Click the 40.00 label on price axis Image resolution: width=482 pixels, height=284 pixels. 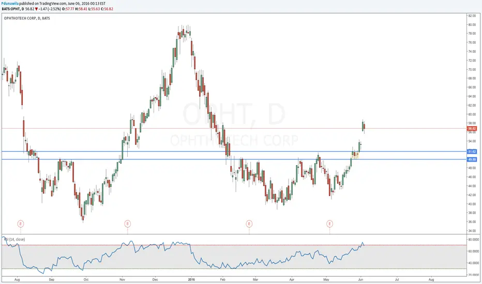coord(472,204)
